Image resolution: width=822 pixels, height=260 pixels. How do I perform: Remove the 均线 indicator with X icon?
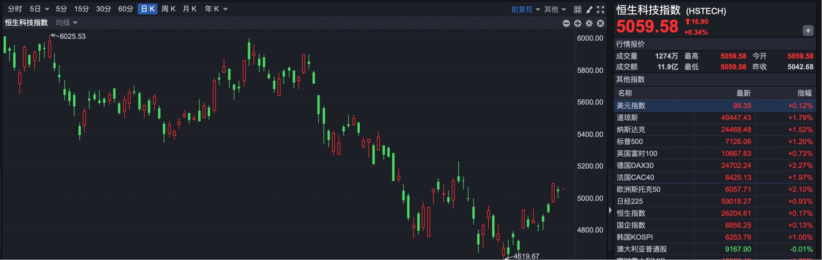point(601,24)
